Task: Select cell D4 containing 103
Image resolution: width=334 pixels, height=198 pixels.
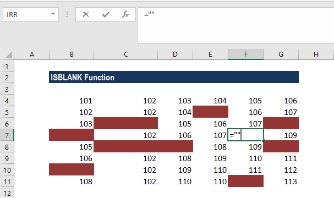Action: pyautogui.click(x=175, y=101)
